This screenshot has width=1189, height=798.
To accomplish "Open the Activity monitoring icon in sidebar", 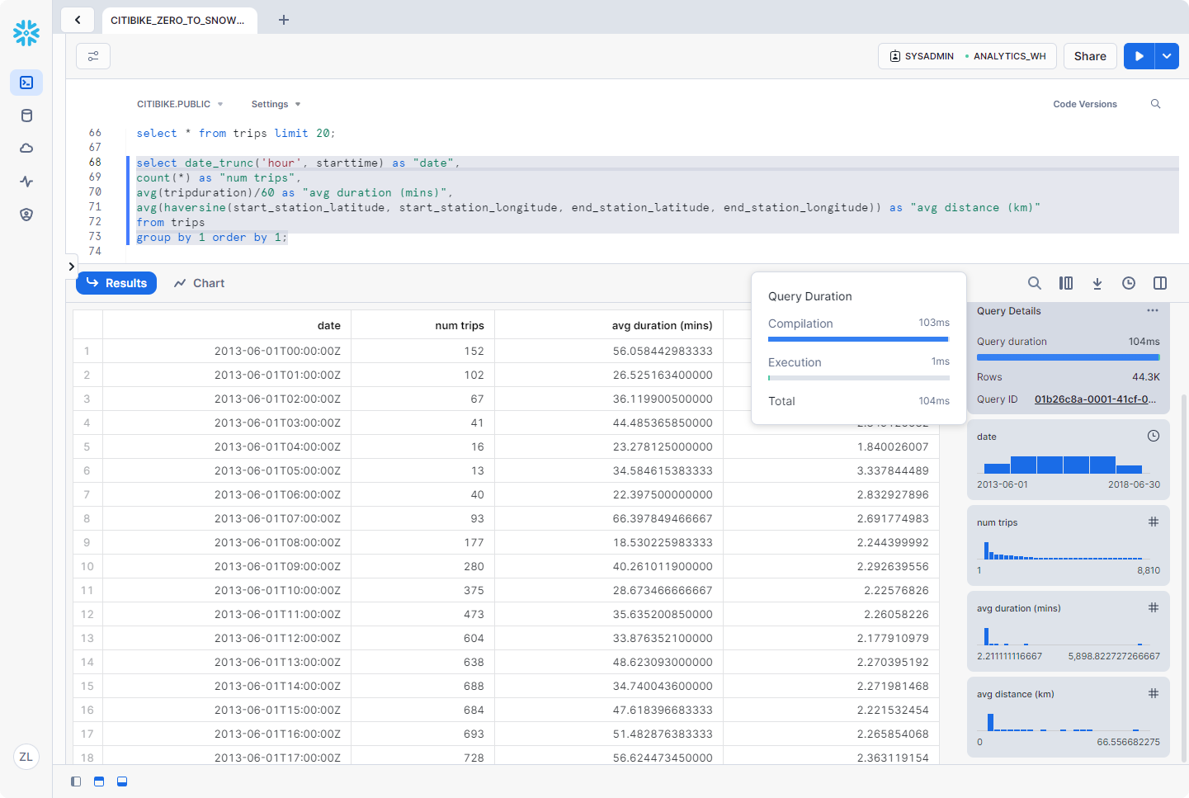I will tap(26, 182).
